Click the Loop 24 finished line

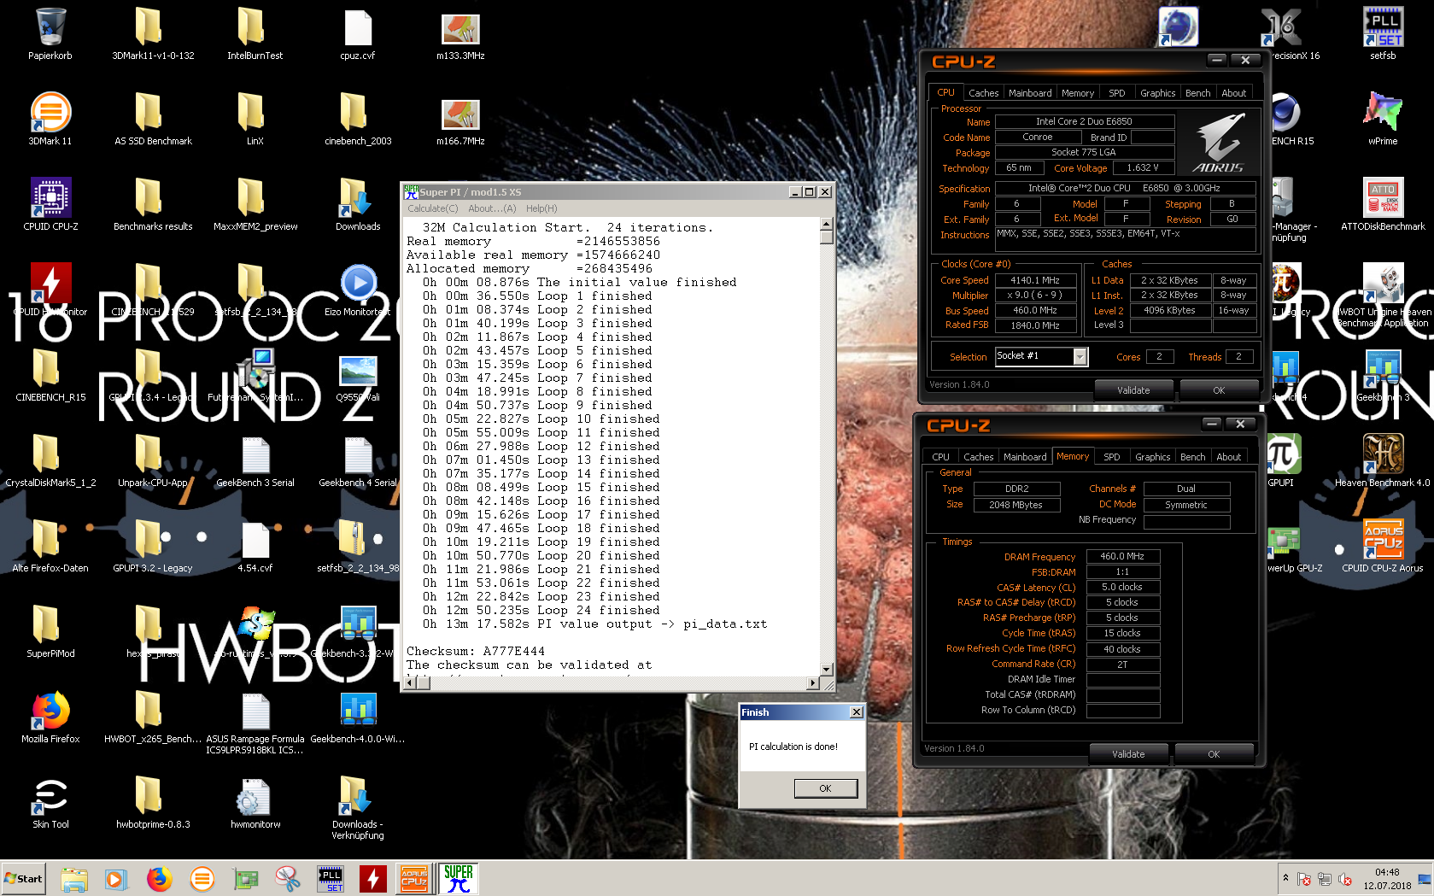coord(541,610)
